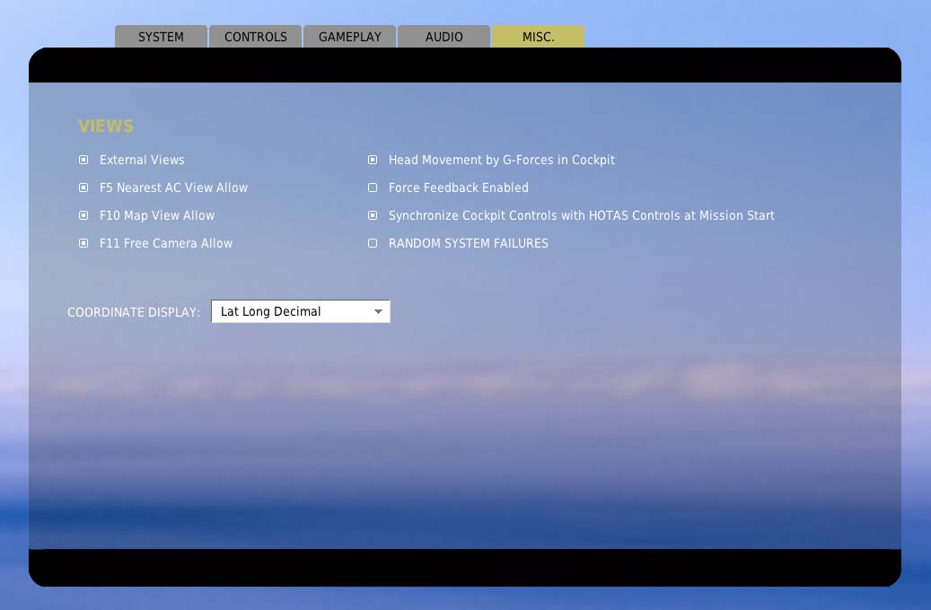Click the VIEWS section heading

click(106, 126)
